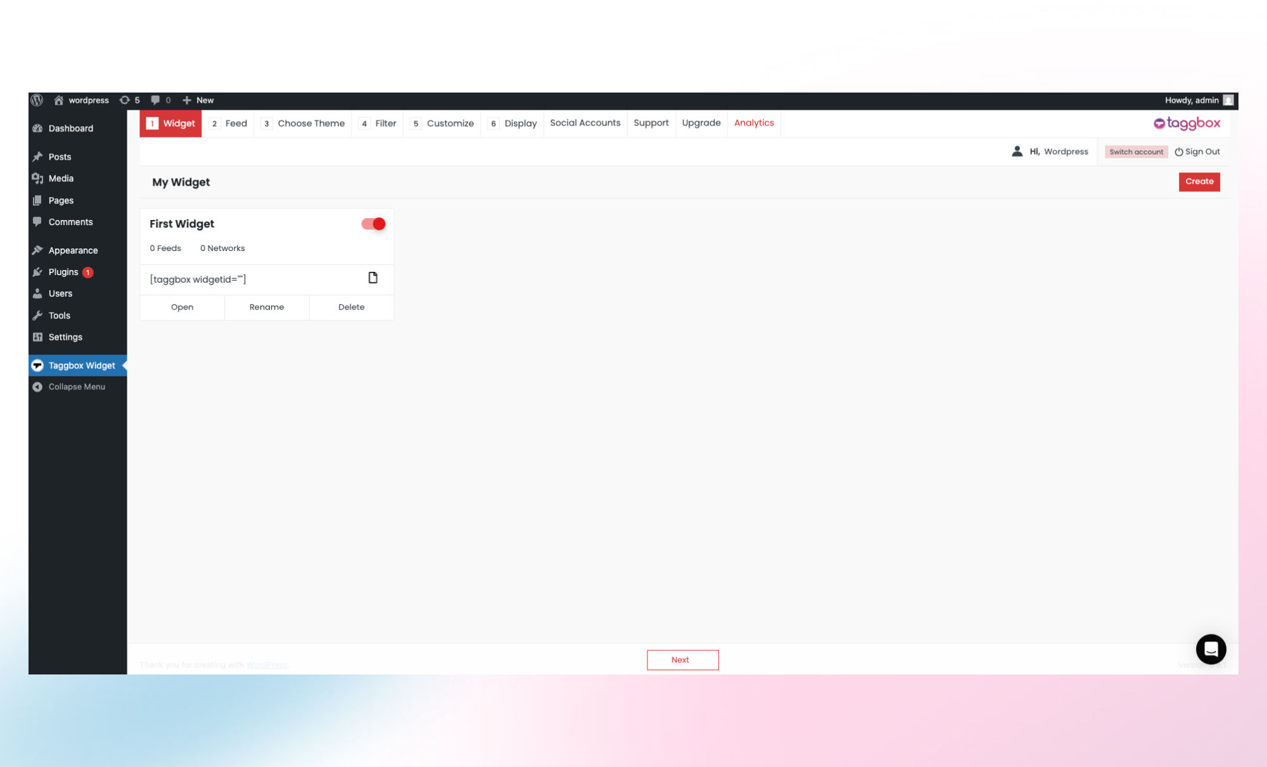Collapse the admin menu

click(75, 386)
